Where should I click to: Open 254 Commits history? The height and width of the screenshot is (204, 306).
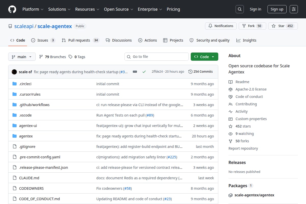coord(200,72)
